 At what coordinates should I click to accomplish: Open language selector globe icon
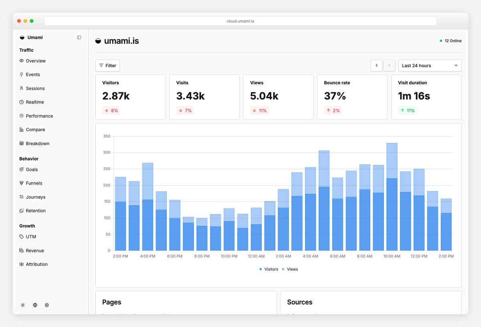coord(35,305)
